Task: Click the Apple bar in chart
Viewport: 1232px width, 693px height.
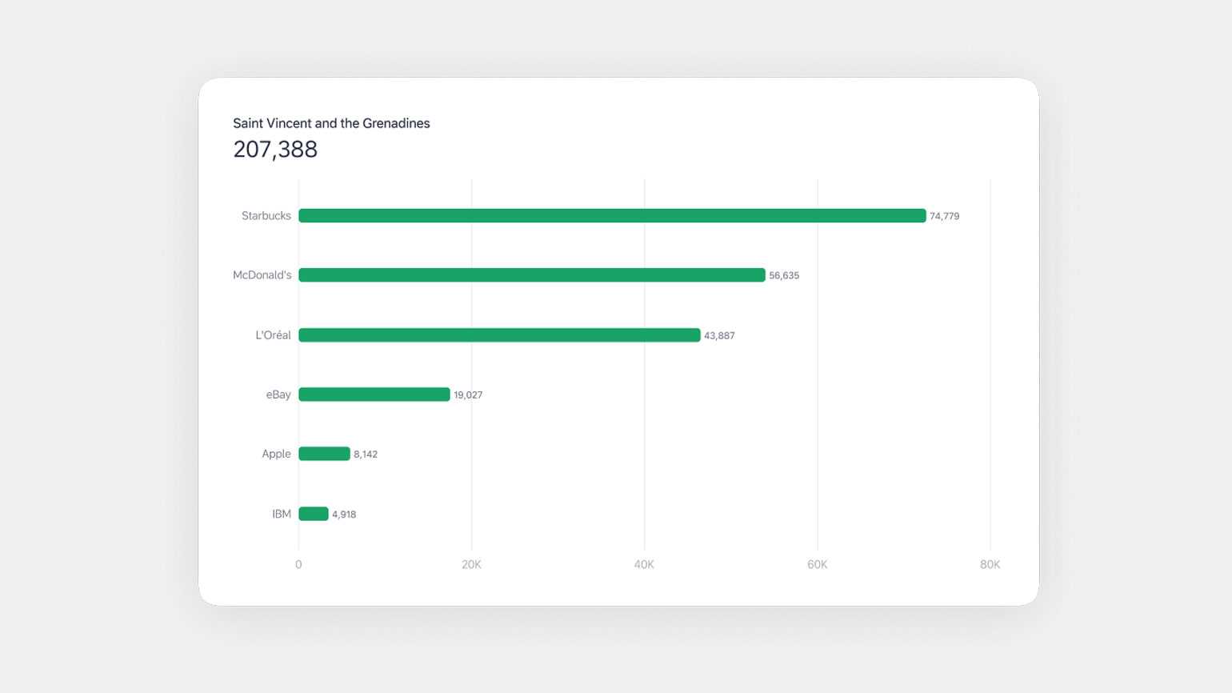Action: coord(324,454)
